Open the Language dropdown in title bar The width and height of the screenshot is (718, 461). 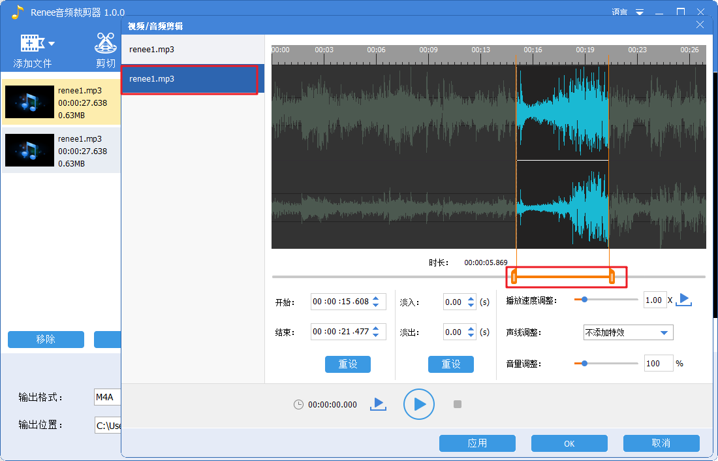pyautogui.click(x=640, y=12)
